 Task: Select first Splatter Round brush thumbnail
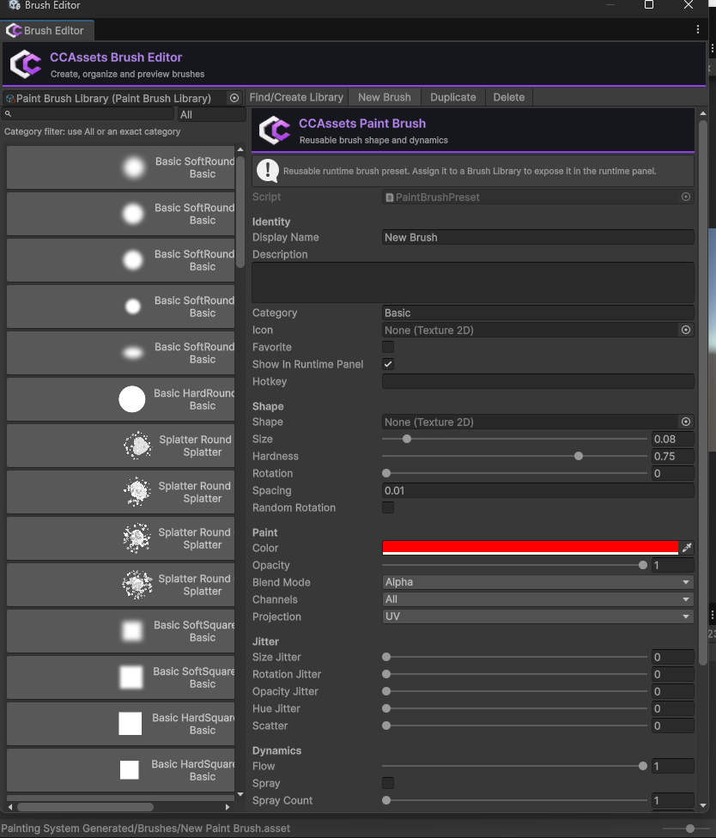point(137,445)
